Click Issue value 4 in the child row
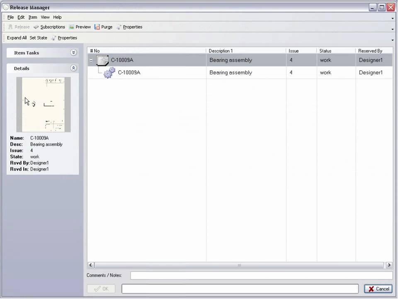The height and width of the screenshot is (299, 398). 291,73
